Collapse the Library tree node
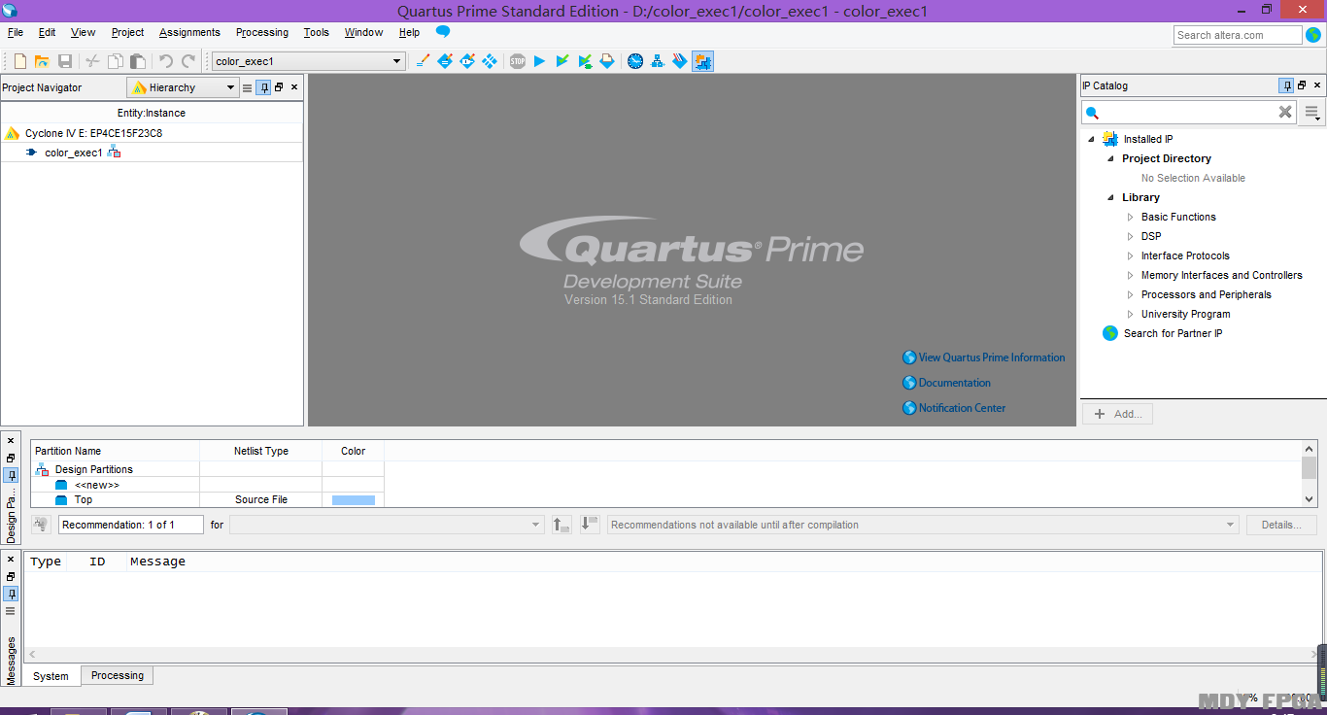 pyautogui.click(x=1110, y=197)
